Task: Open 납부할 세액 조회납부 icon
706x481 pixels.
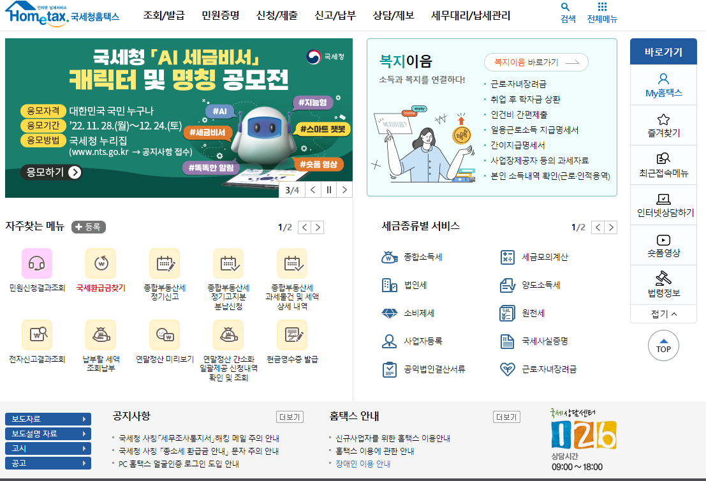Action: [x=101, y=335]
